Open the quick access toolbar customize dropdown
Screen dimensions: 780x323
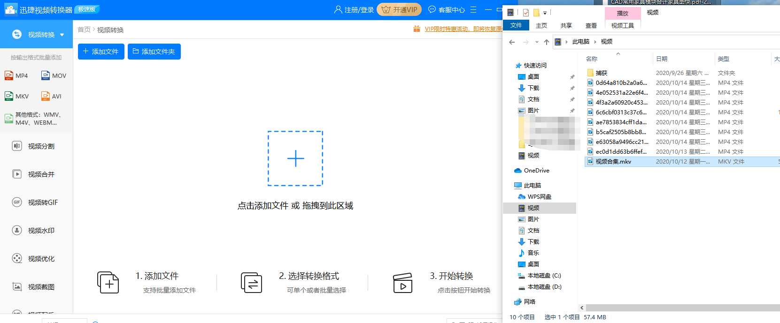pos(545,13)
